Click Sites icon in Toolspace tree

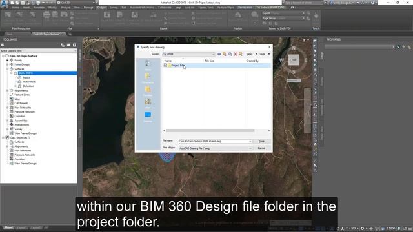coord(12,99)
